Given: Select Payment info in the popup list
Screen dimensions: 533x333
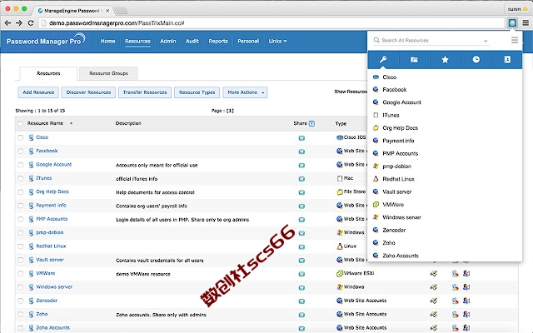Looking at the screenshot, I should coord(398,141).
